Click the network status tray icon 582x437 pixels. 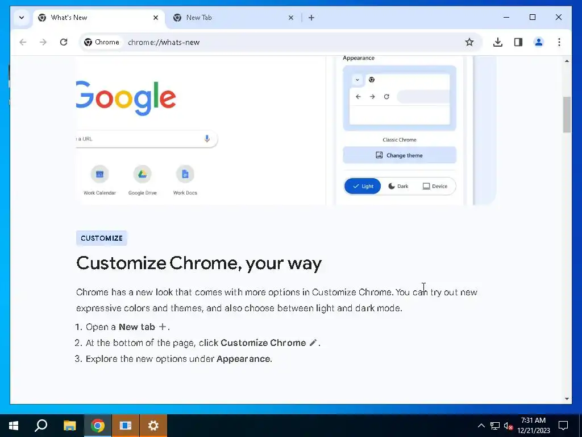[x=495, y=426]
